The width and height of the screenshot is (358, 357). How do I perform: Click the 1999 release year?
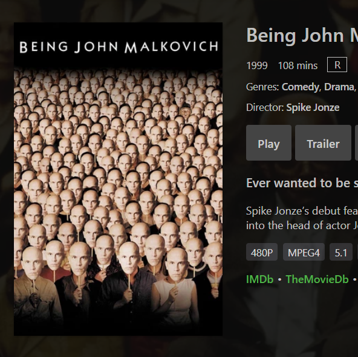[257, 65]
